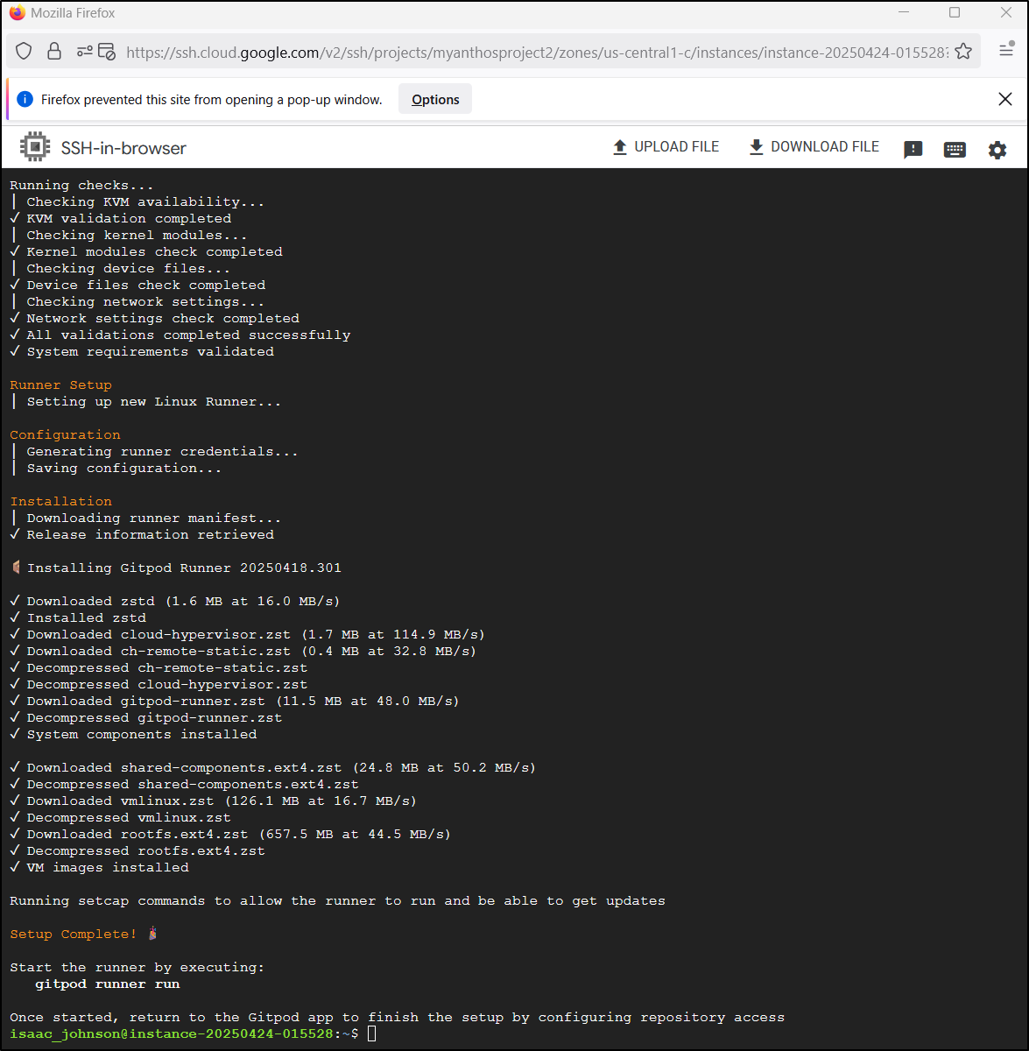Image resolution: width=1029 pixels, height=1051 pixels.
Task: Open the keyboard shortcuts icon
Action: tap(955, 150)
